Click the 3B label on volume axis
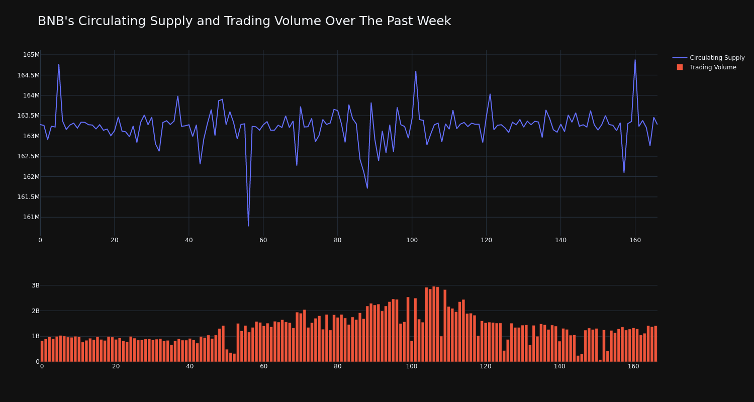 coord(35,285)
